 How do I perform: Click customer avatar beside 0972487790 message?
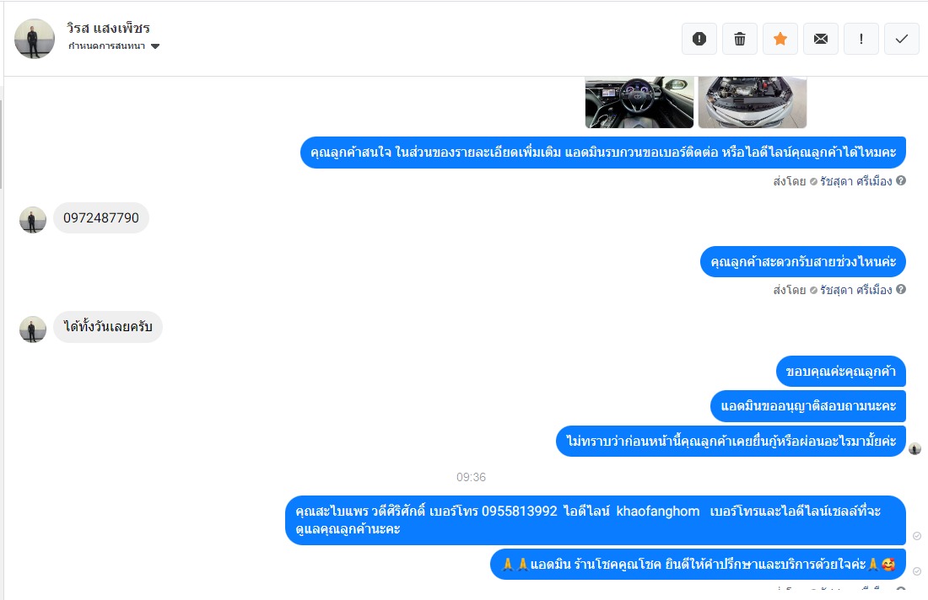[x=33, y=220]
